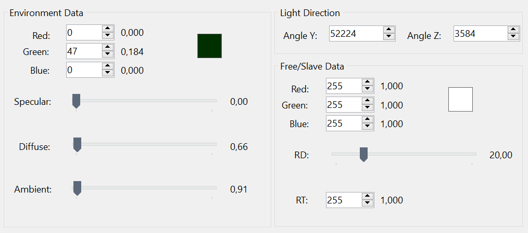Click the RT value input field
The width and height of the screenshot is (528, 233).
(x=343, y=200)
